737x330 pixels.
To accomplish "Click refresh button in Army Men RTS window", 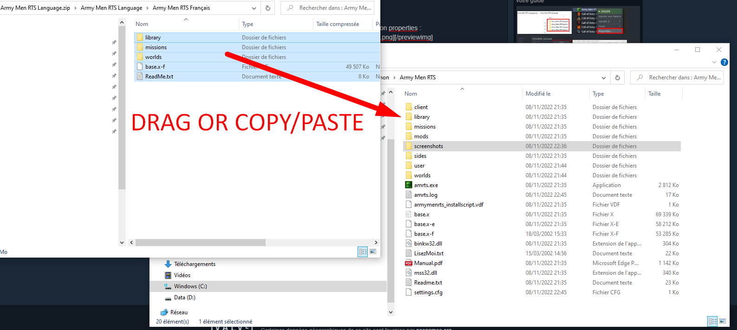I will click(618, 78).
